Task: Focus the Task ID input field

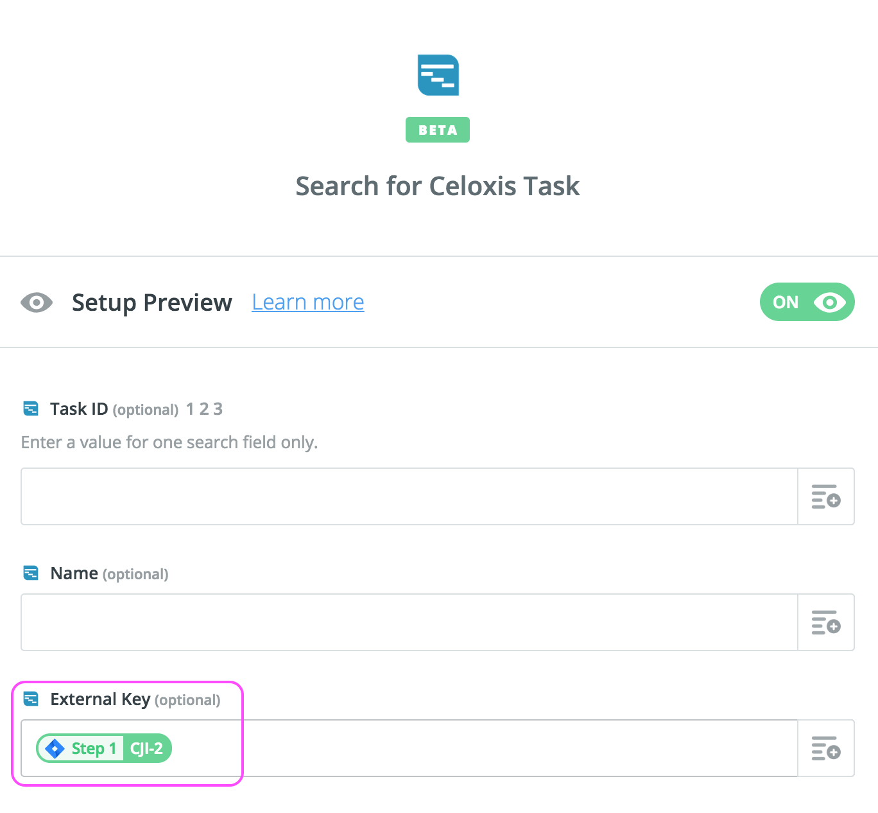Action: pos(409,496)
